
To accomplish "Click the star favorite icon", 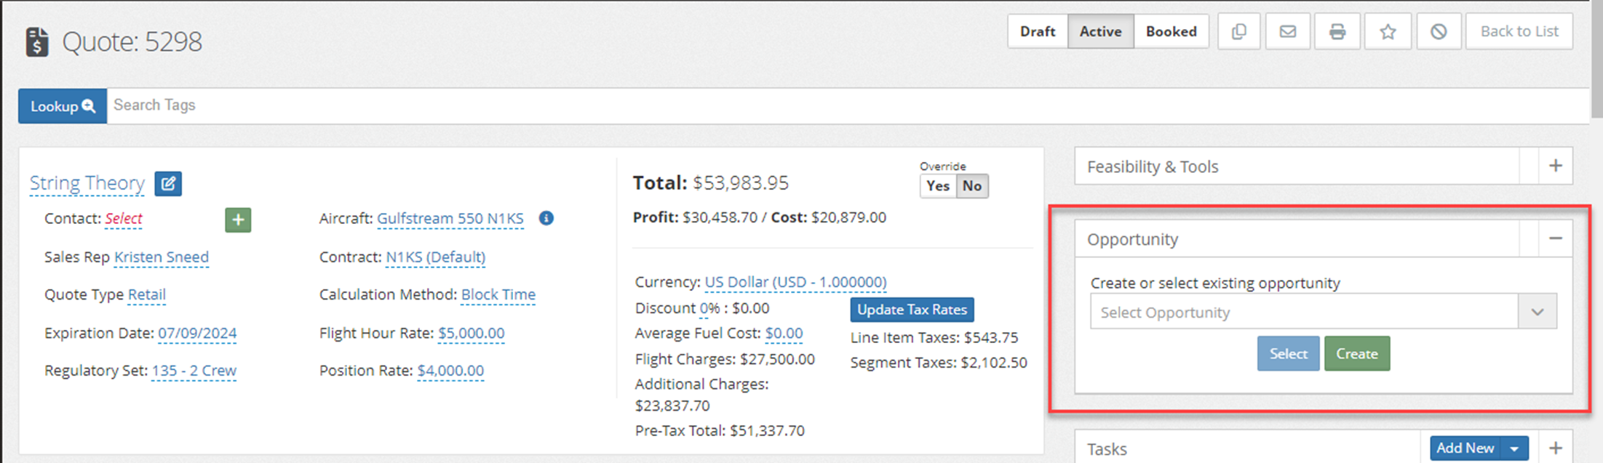I will click(x=1388, y=32).
